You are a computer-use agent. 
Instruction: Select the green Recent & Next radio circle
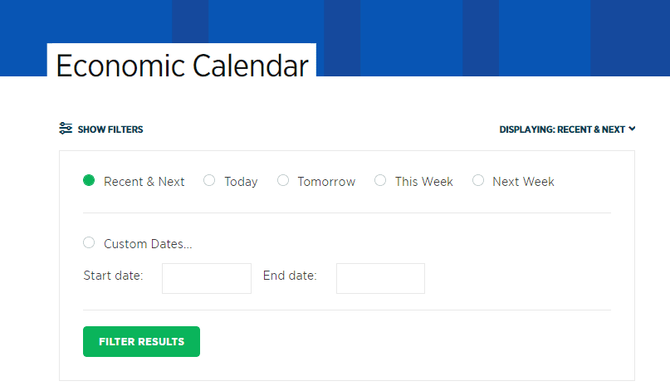point(89,180)
